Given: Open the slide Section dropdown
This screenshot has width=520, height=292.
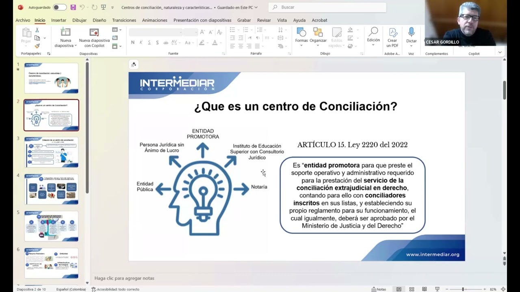Looking at the screenshot, I should pyautogui.click(x=117, y=46).
